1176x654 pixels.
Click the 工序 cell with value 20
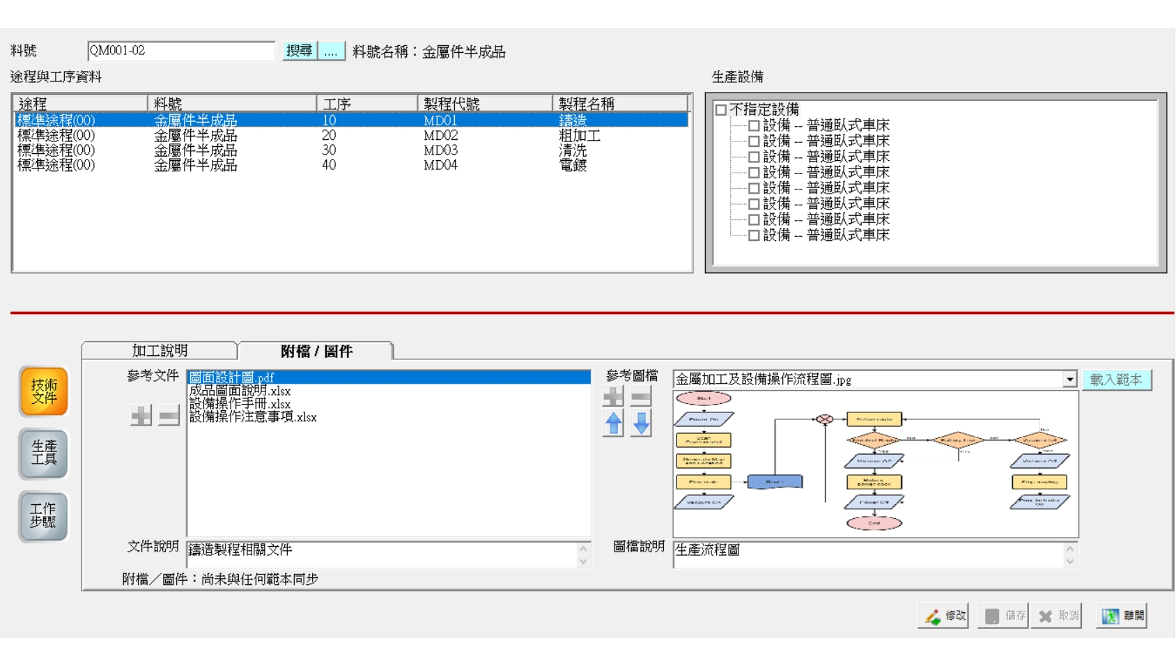point(329,135)
